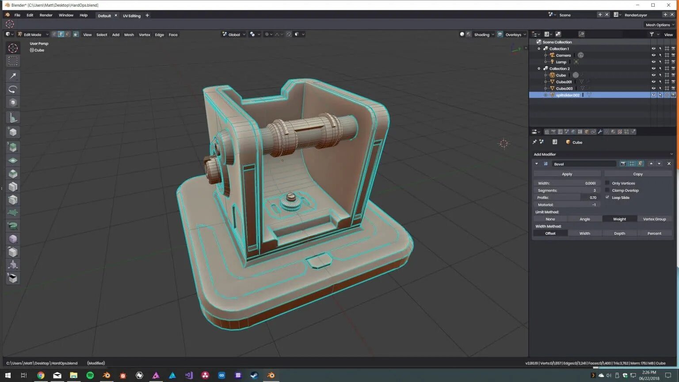This screenshot has width=679, height=382.
Task: Click Copy on the Bevel modifier
Action: click(638, 174)
